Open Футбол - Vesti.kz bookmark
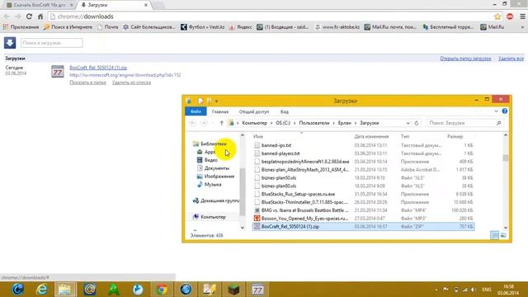The width and height of the screenshot is (528, 297). (203, 27)
